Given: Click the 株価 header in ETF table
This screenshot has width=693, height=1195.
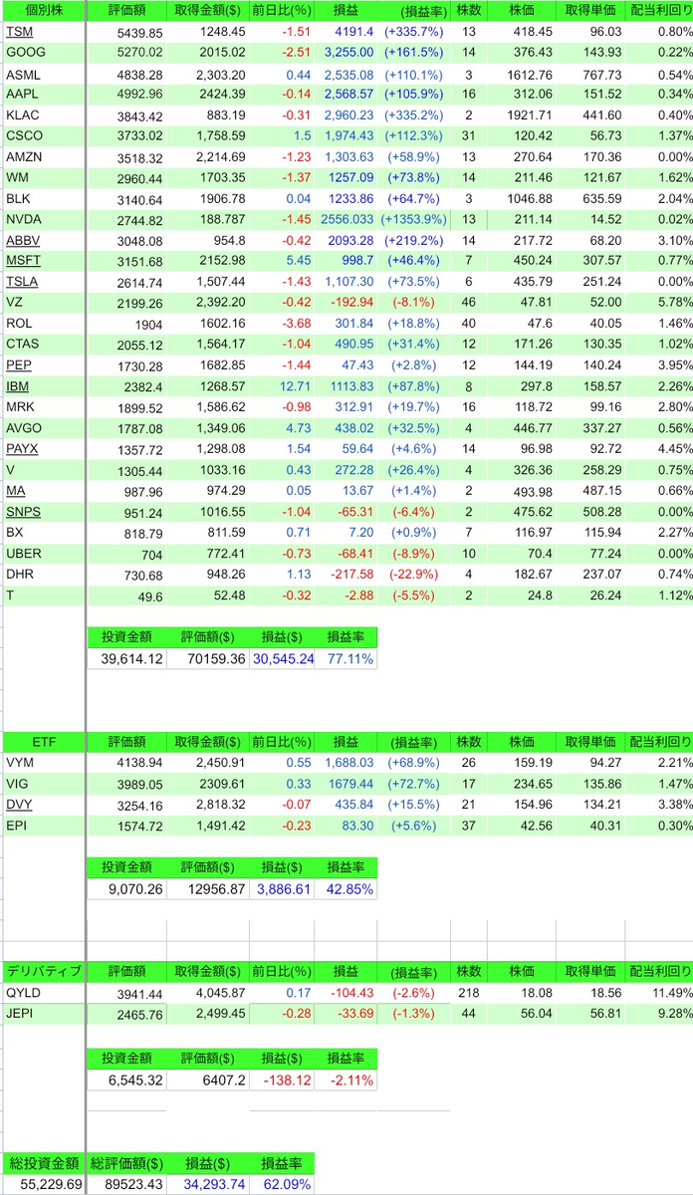Looking at the screenshot, I should (x=522, y=742).
